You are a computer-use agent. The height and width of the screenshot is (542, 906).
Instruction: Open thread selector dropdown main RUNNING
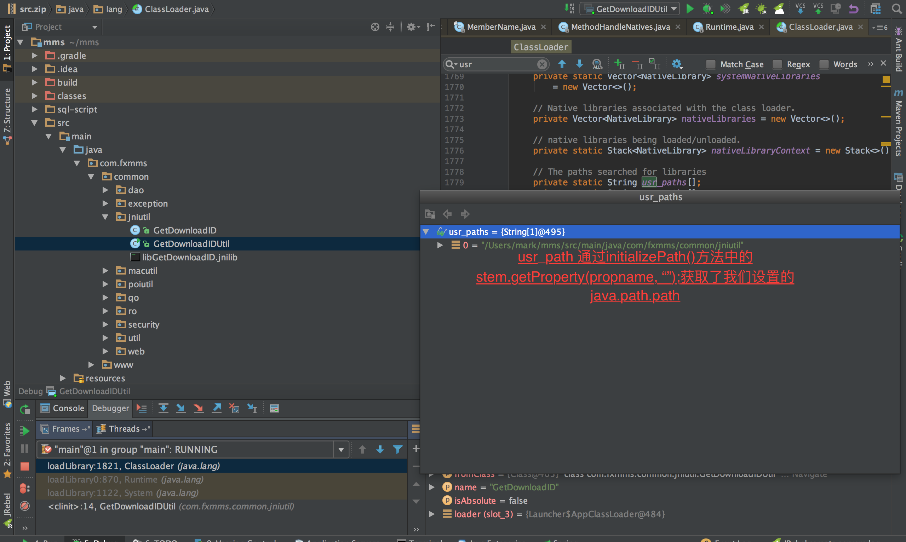click(341, 450)
